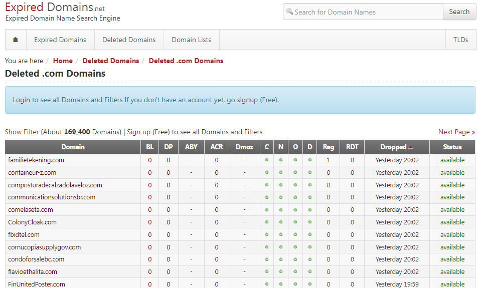Image resolution: width=482 pixels, height=288 pixels.
Task: Open cornucopiasupplygov.com domain link
Action: tap(44, 247)
